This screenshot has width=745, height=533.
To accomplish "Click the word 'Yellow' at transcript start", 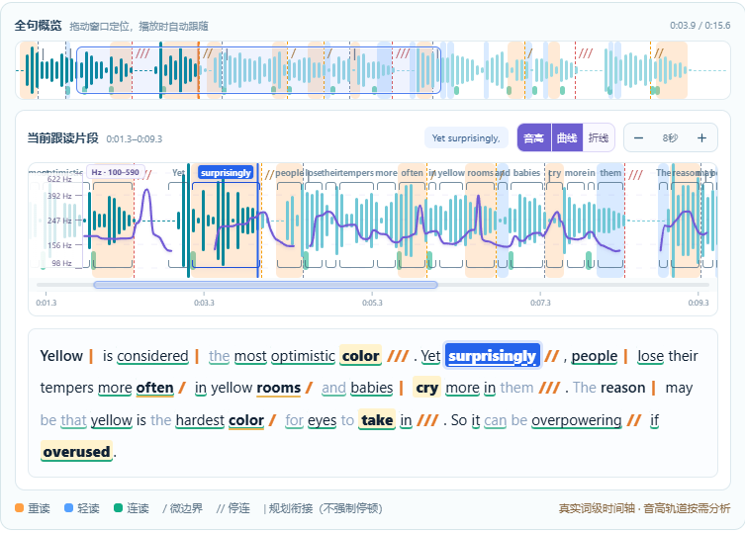I will (x=61, y=356).
